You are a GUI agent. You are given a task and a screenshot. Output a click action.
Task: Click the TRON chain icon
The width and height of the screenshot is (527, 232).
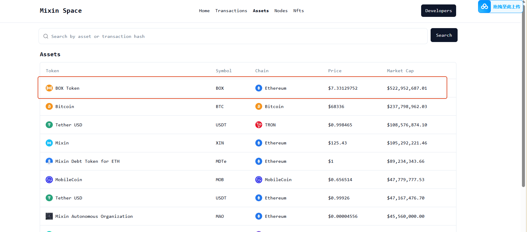click(x=259, y=125)
